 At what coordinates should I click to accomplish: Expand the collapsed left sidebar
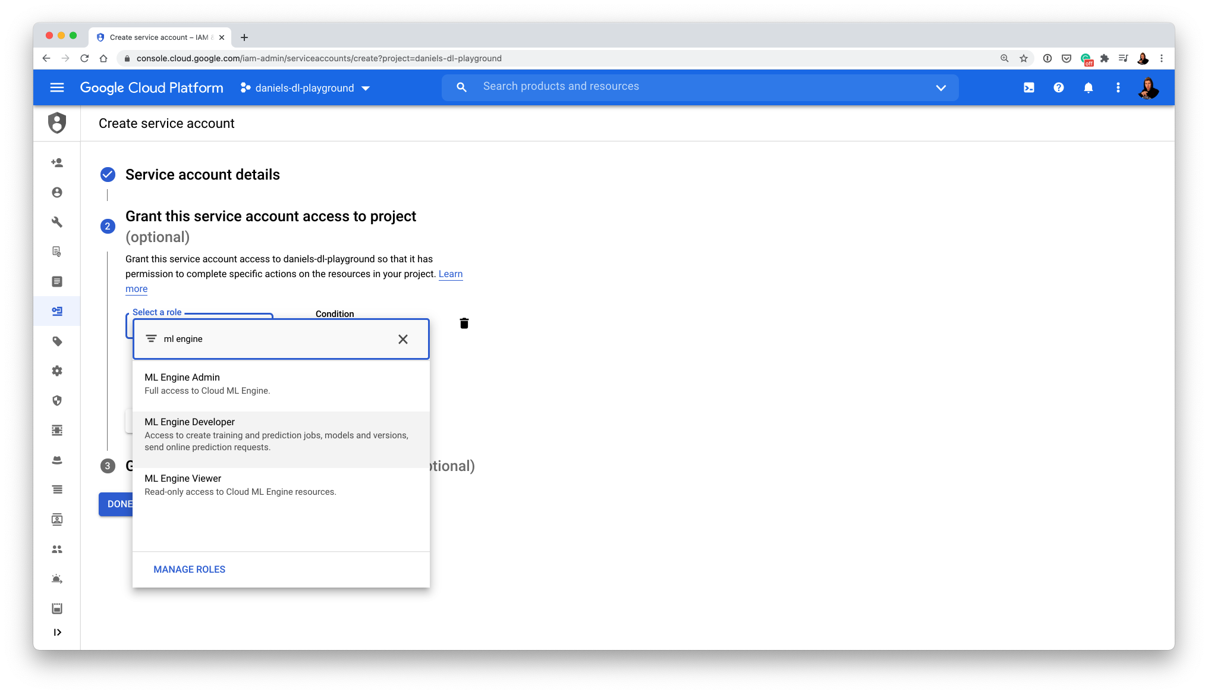tap(57, 632)
